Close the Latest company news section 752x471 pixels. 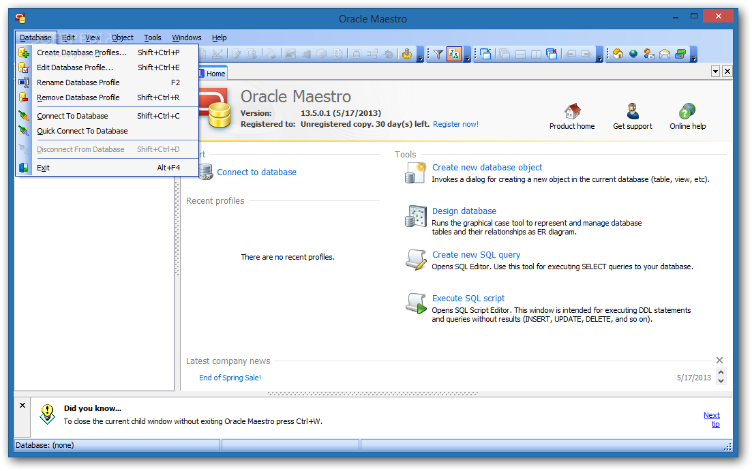pos(719,360)
